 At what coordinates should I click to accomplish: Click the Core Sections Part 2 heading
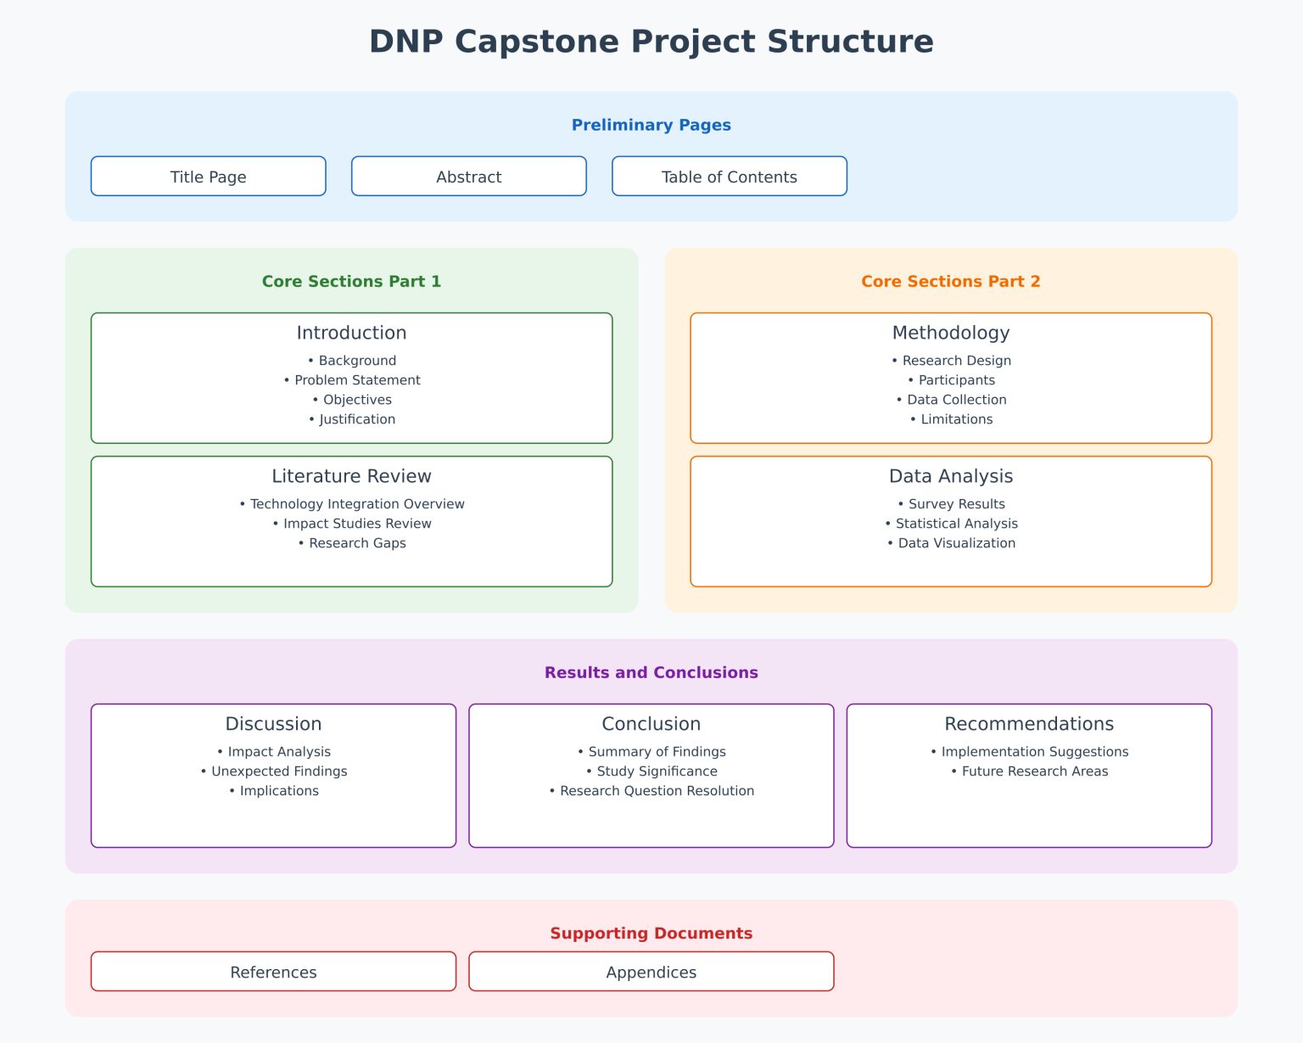[950, 281]
